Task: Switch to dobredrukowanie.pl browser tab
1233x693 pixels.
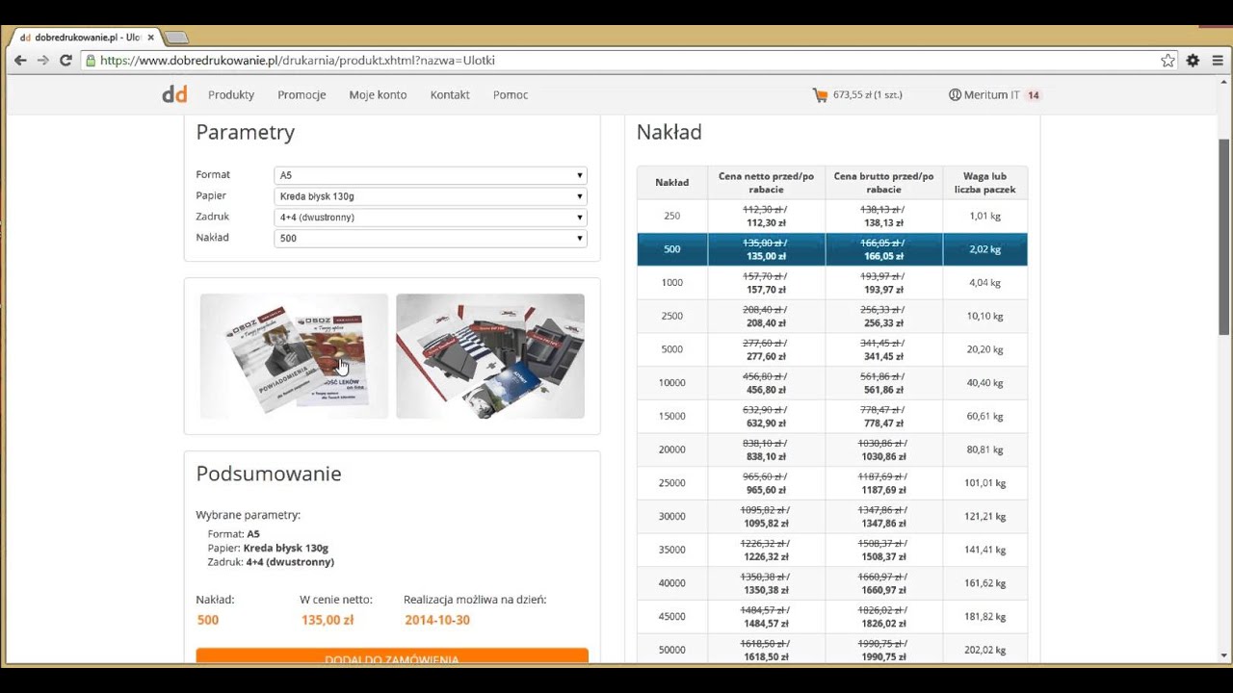Action: tap(87, 38)
